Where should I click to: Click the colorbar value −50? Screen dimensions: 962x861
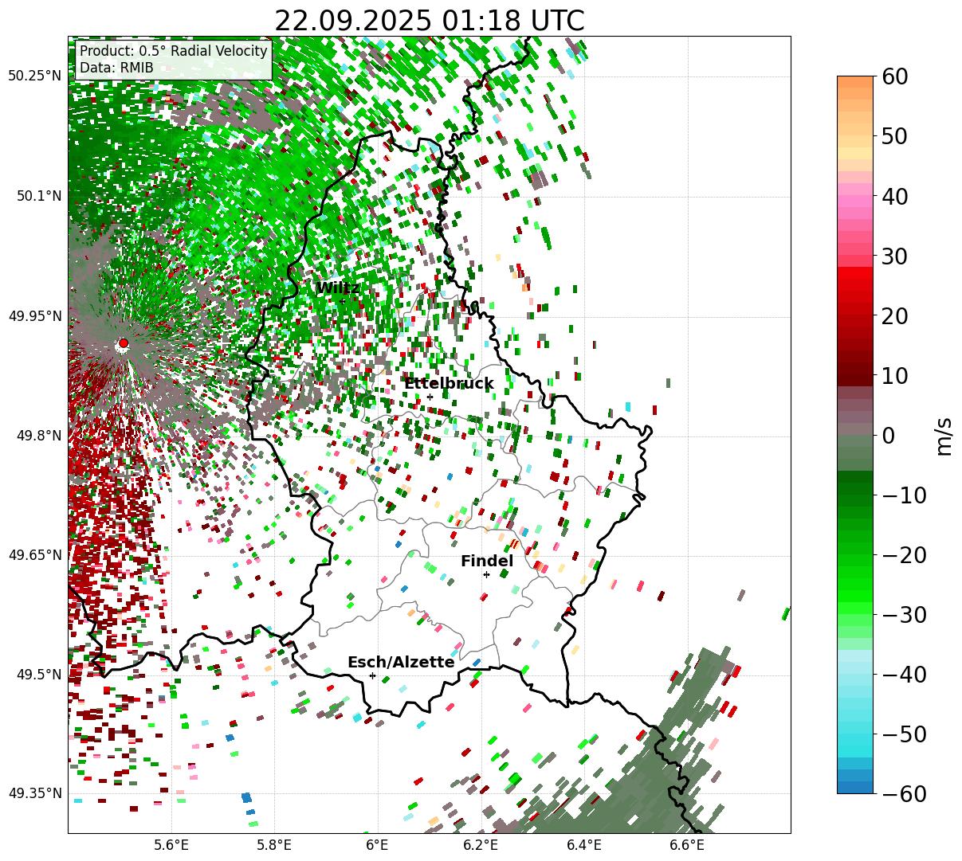click(905, 734)
